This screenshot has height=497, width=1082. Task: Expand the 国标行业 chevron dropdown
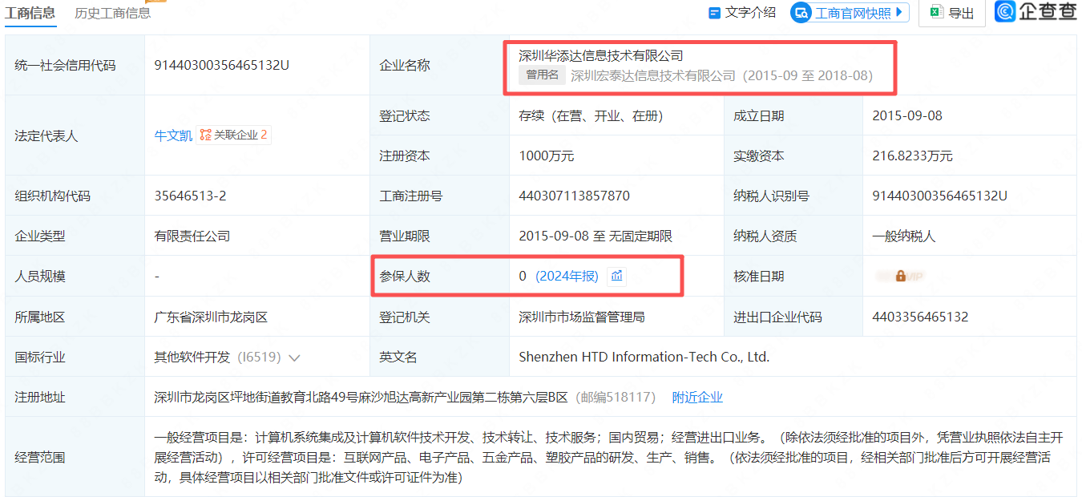coord(294,358)
